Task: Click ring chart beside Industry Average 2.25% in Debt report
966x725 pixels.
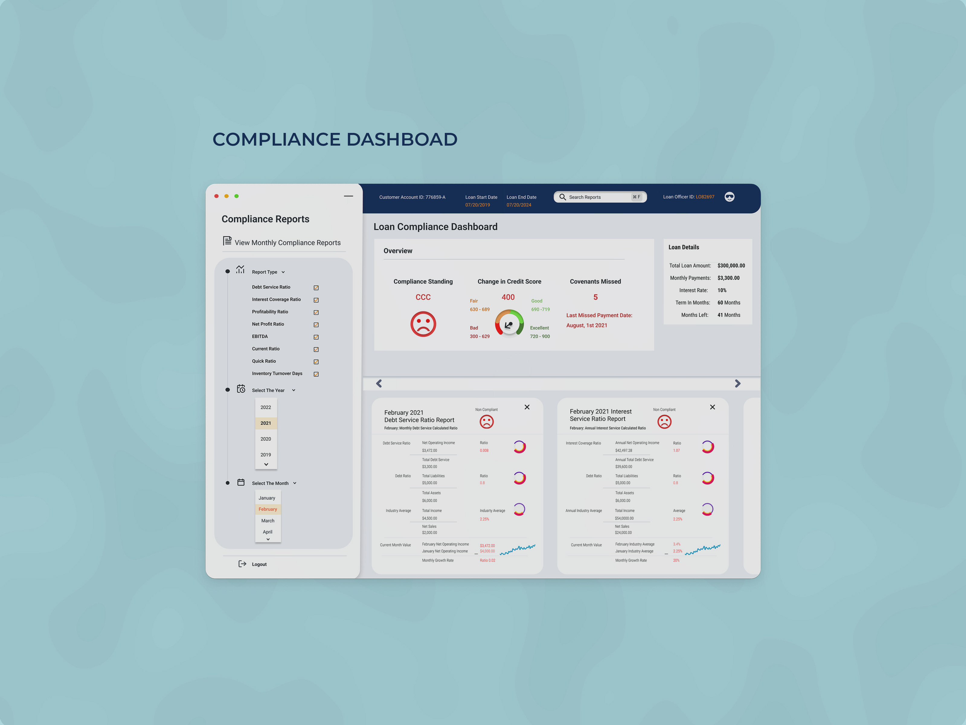Action: click(x=519, y=510)
